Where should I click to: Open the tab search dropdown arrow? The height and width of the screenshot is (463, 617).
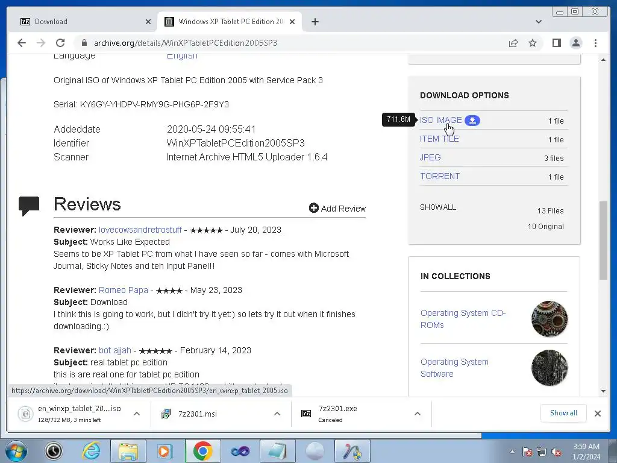click(x=538, y=22)
